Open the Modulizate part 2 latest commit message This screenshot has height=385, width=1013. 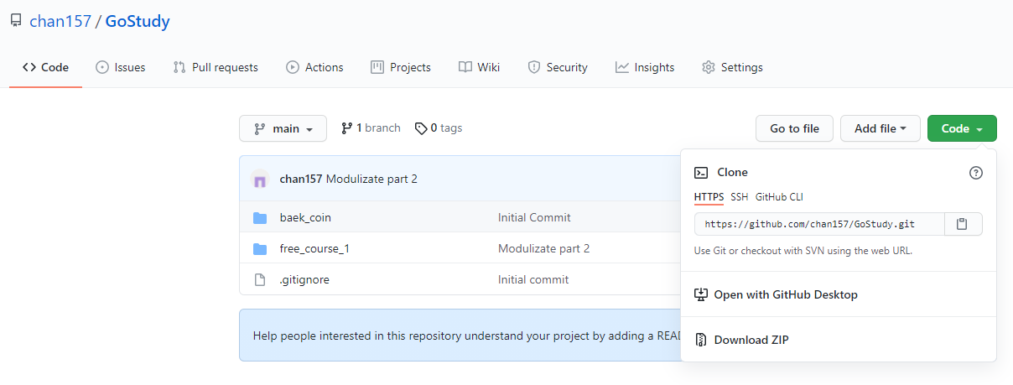pyautogui.click(x=371, y=179)
